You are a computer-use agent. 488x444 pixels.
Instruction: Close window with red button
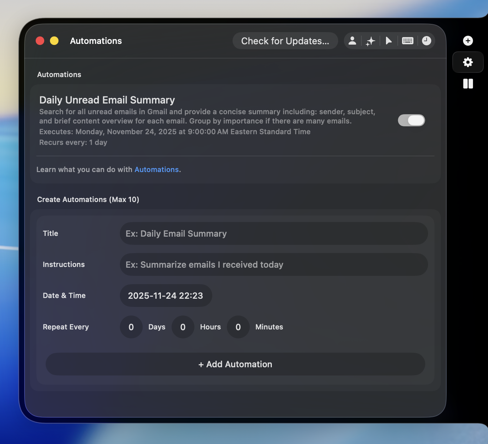click(40, 41)
